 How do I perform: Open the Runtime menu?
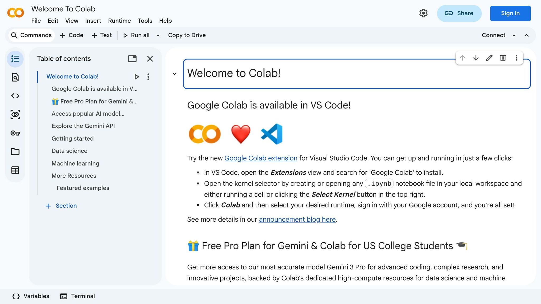click(x=119, y=21)
